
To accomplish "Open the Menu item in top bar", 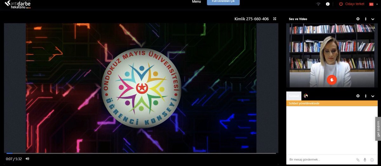I will coord(197,2).
